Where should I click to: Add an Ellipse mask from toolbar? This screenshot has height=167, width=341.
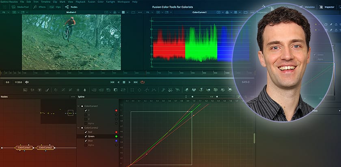(139, 90)
